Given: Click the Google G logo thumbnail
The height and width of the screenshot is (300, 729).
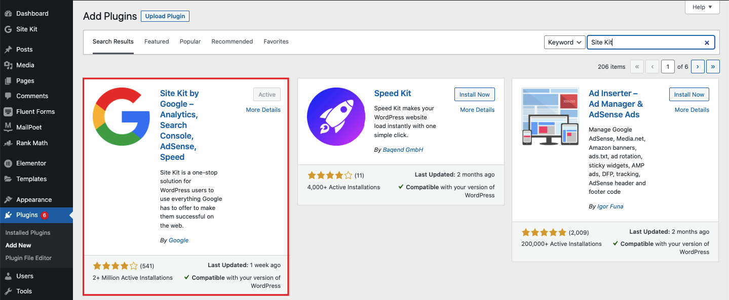Looking at the screenshot, I should [x=123, y=116].
